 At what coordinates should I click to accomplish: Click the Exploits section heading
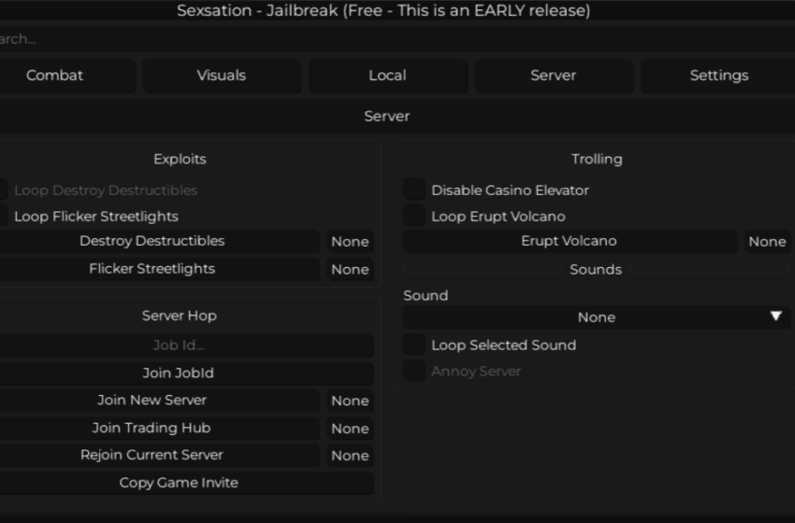click(180, 159)
